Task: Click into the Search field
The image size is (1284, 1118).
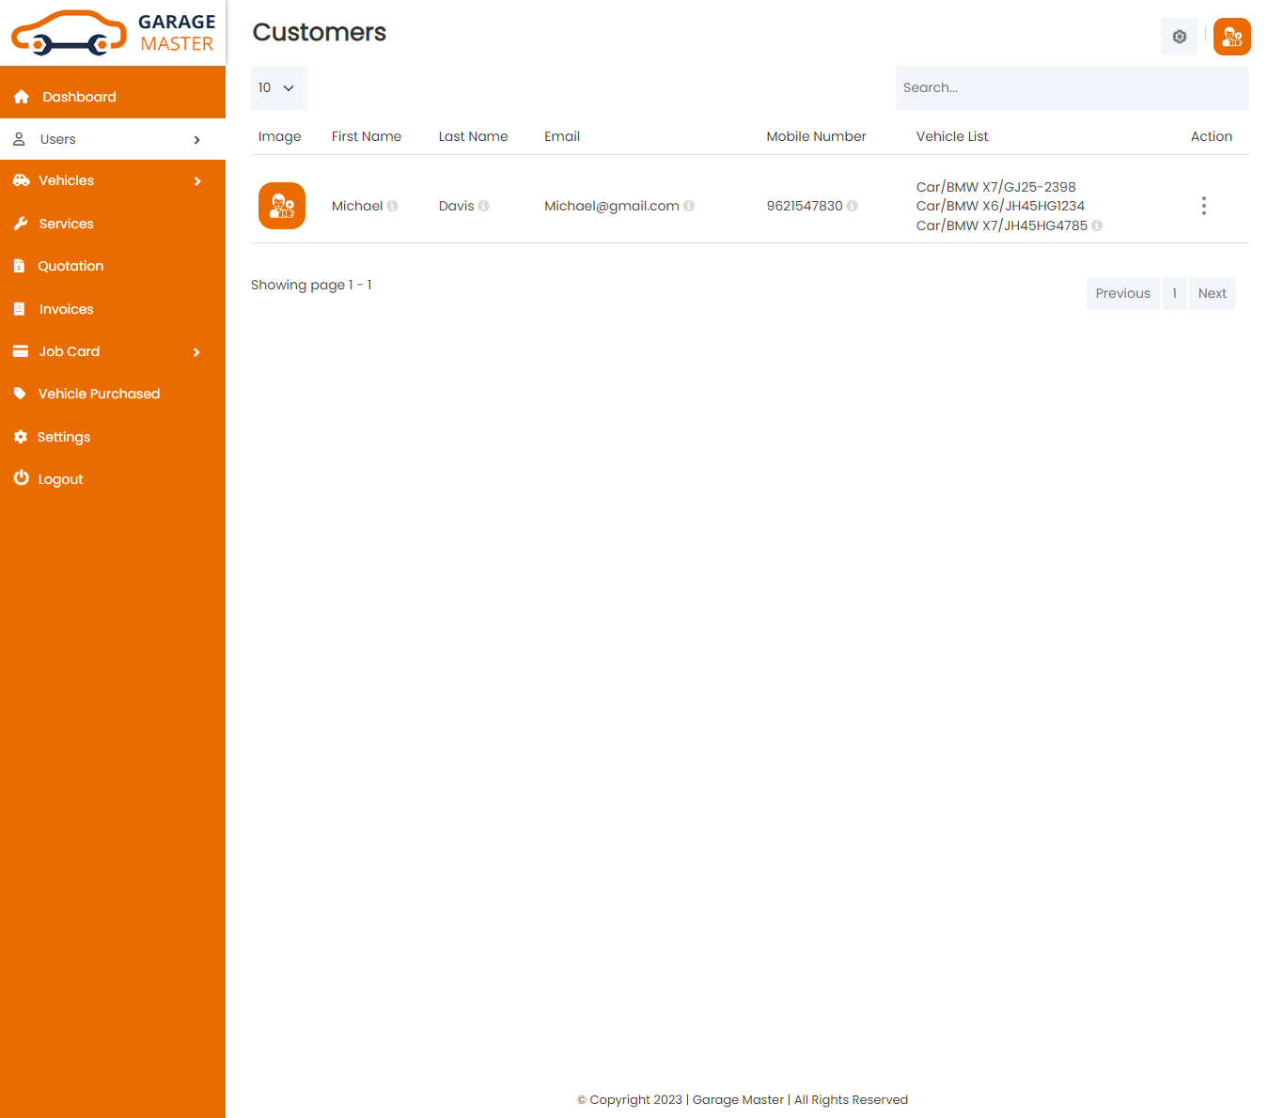Action: pos(1072,87)
